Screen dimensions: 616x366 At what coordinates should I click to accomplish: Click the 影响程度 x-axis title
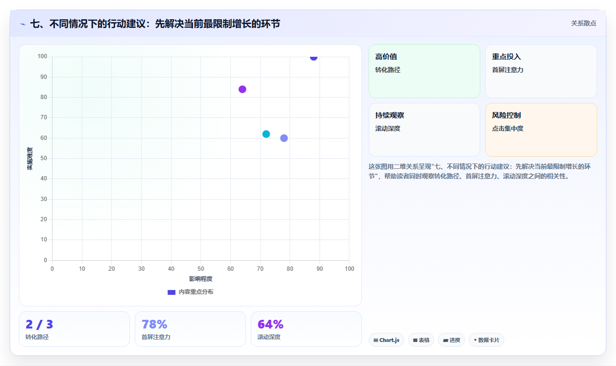(x=201, y=278)
